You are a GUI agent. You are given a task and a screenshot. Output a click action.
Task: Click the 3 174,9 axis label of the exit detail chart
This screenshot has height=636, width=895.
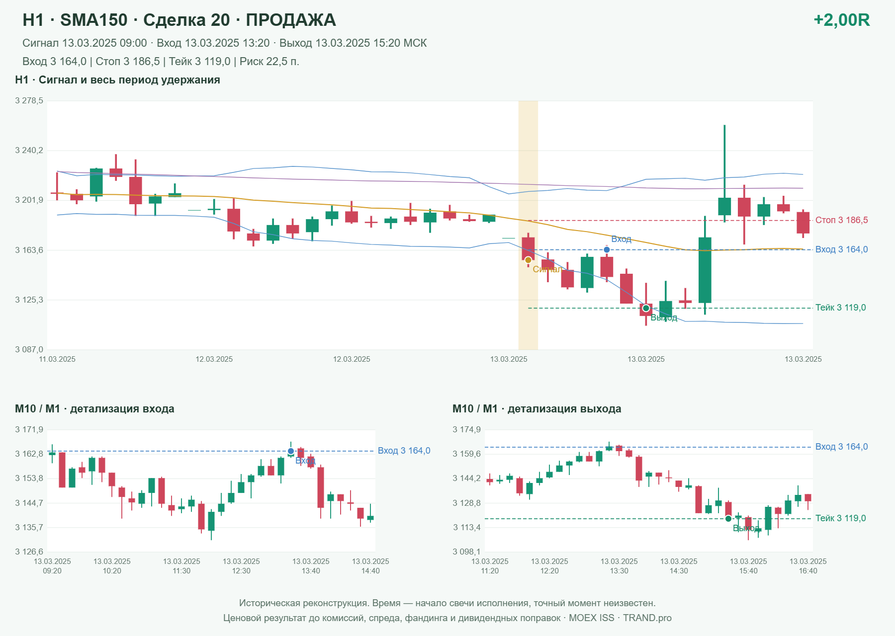467,430
